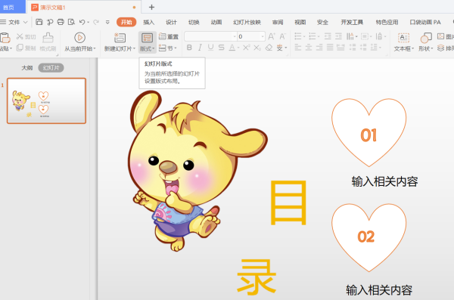The image size is (454, 300).
Task: Open the Slide Show (幻灯片放映) tab
Action: (247, 22)
